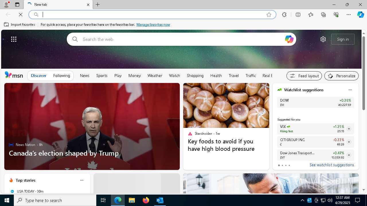Open the notification center
This screenshot has width=367, height=206.
(358, 200)
